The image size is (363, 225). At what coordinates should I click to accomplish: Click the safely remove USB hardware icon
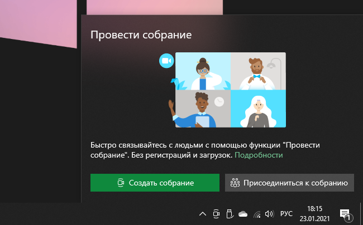pos(230,214)
